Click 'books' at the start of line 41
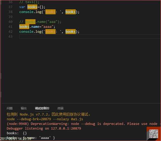This screenshot has width=161, height=141. (x=24, y=27)
